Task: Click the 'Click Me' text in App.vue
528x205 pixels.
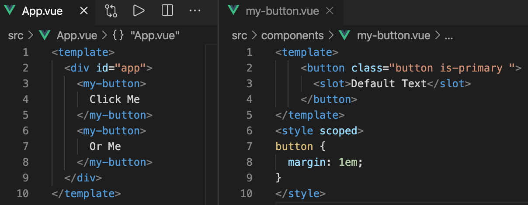Action: (x=115, y=99)
